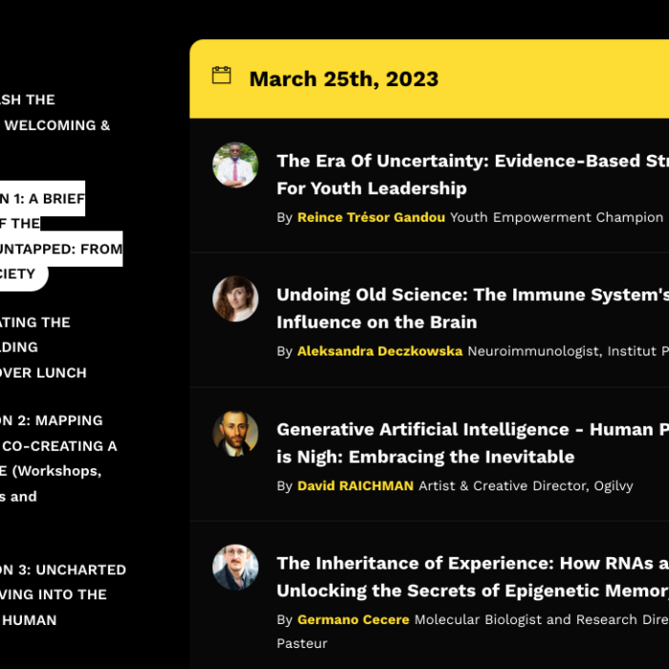Open Germano Cecere's avatar photo
Image resolution: width=669 pixels, height=669 pixels.
point(235,568)
